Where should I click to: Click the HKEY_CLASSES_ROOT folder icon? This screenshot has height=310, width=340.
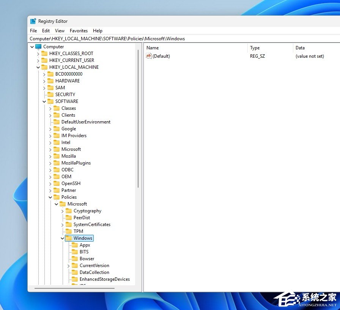[44, 54]
